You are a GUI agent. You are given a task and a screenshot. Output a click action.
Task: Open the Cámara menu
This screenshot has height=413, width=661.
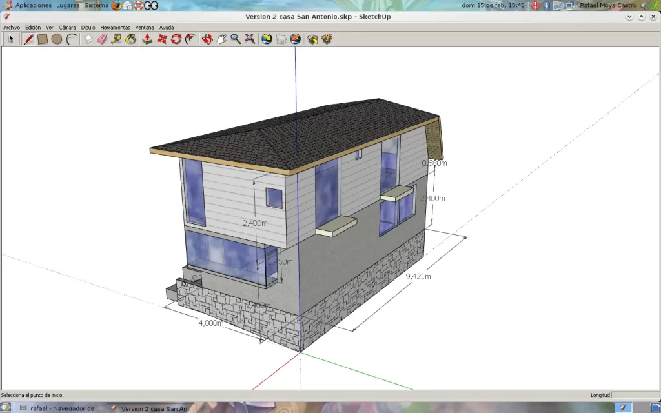pyautogui.click(x=67, y=28)
